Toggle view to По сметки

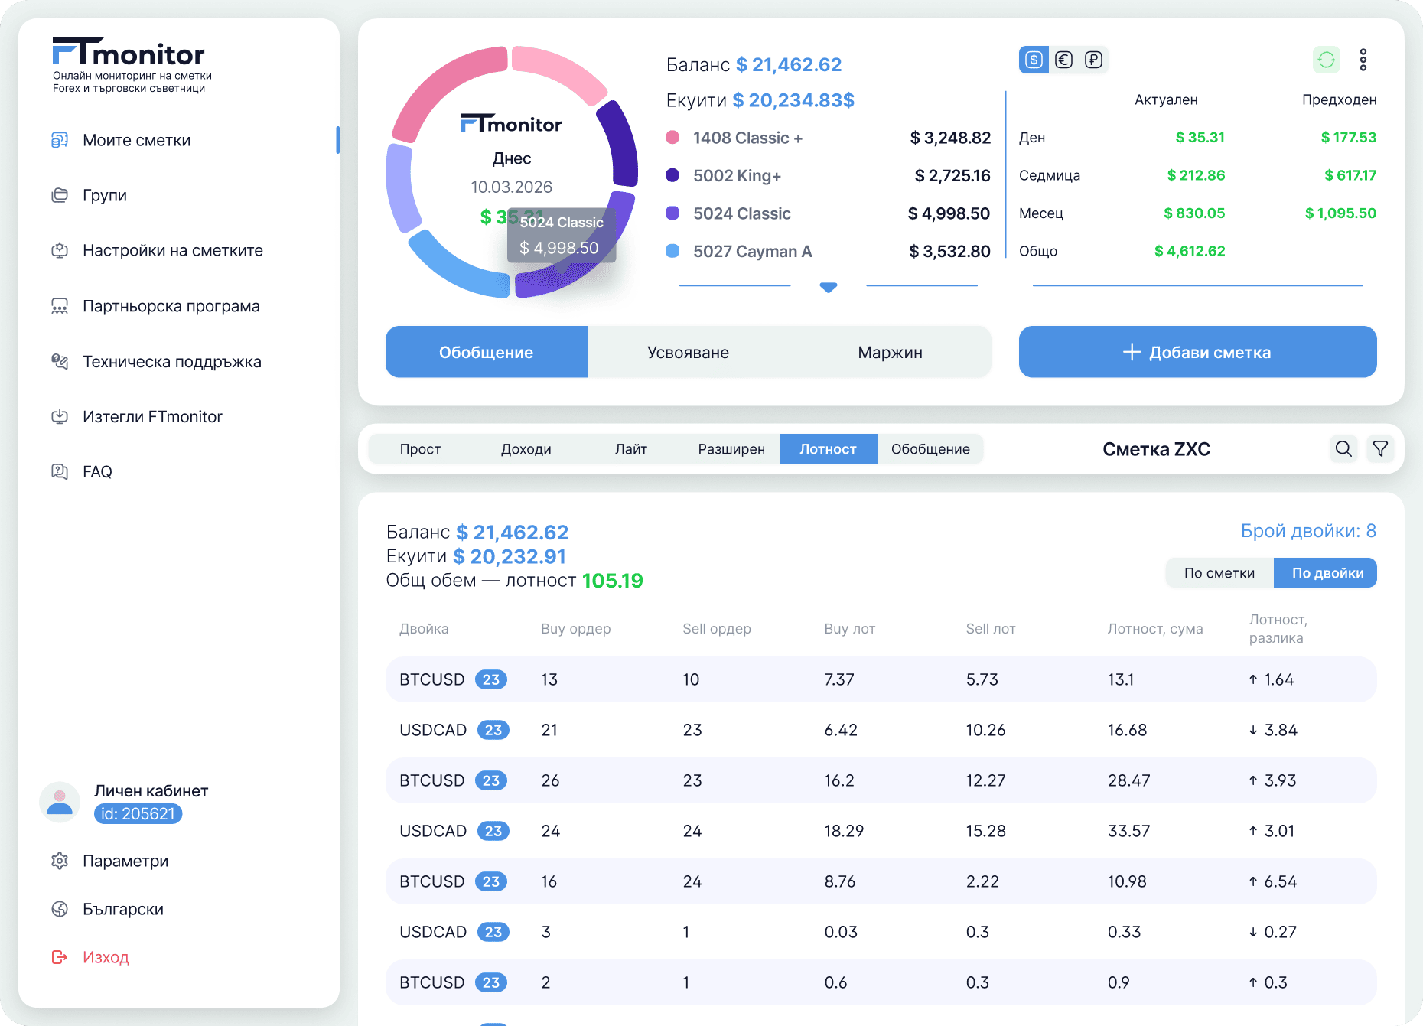(1219, 573)
